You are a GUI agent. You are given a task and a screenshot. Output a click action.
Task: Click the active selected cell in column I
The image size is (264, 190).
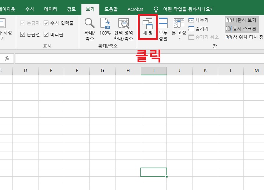[154, 172]
